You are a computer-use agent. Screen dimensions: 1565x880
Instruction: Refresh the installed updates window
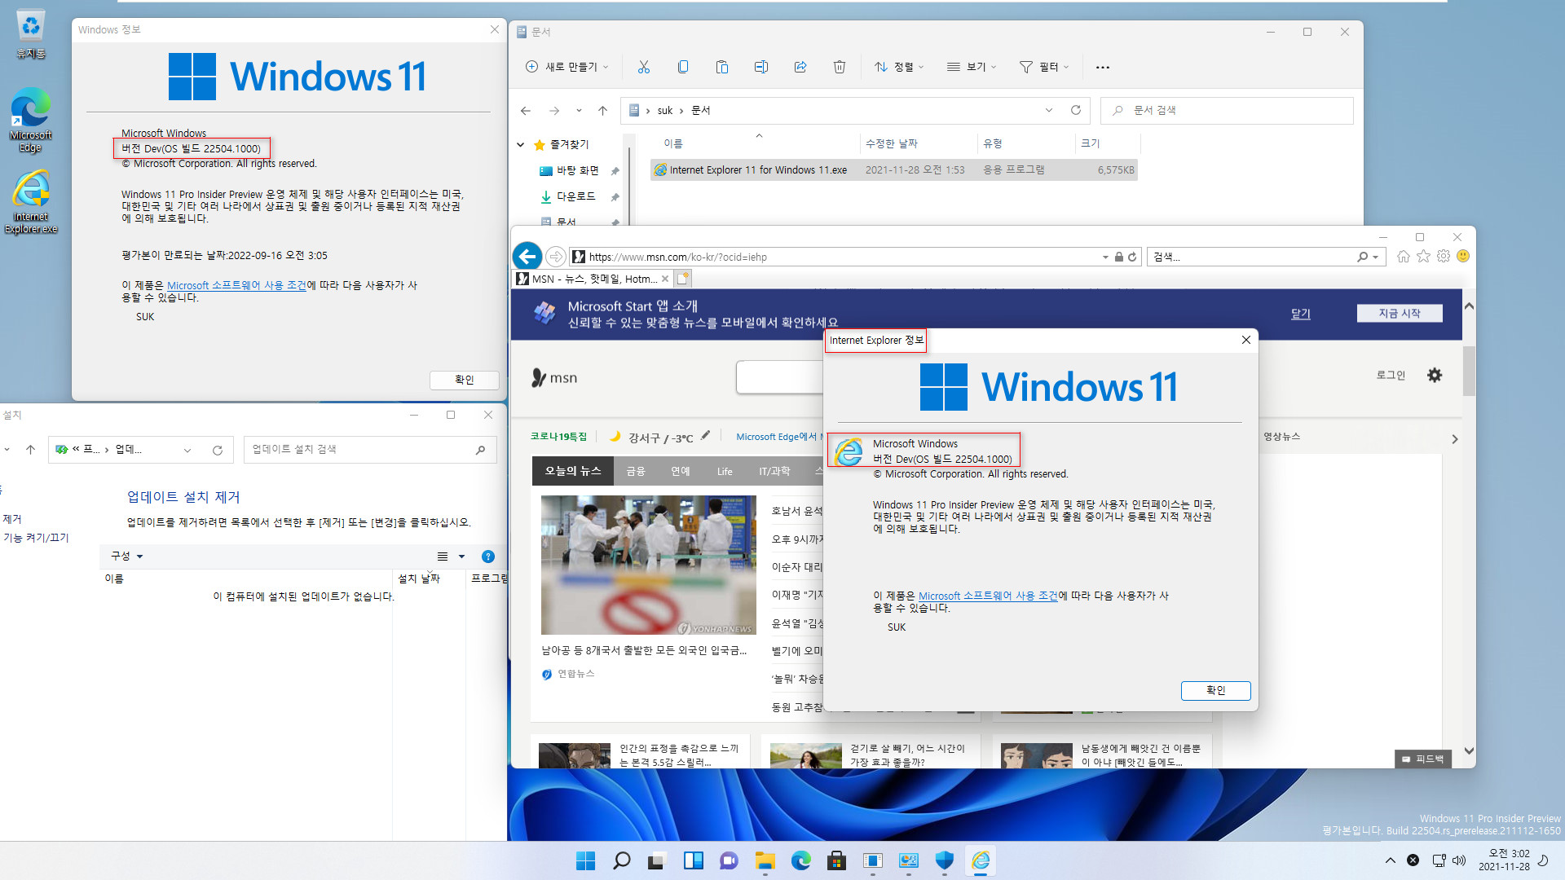pos(218,450)
